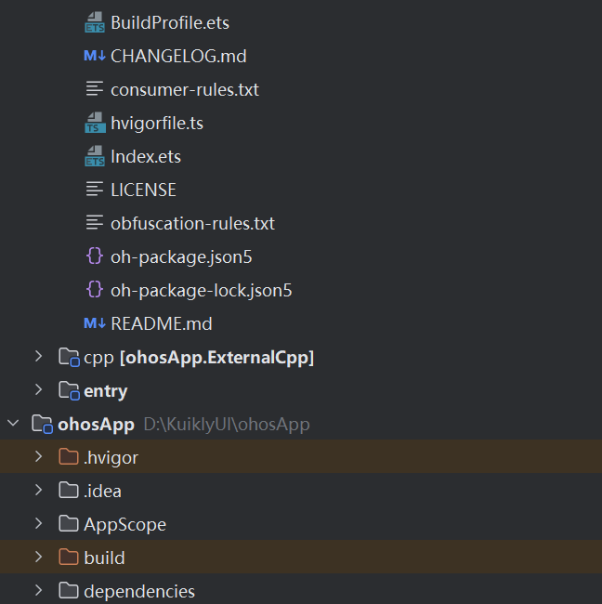Click the .idea folder icon
Viewport: 602px width, 604px height.
pyautogui.click(x=69, y=491)
